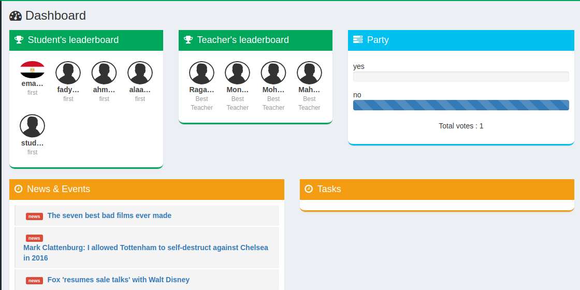Open Mon... teacher avatar
The height and width of the screenshot is (290, 580).
(238, 73)
